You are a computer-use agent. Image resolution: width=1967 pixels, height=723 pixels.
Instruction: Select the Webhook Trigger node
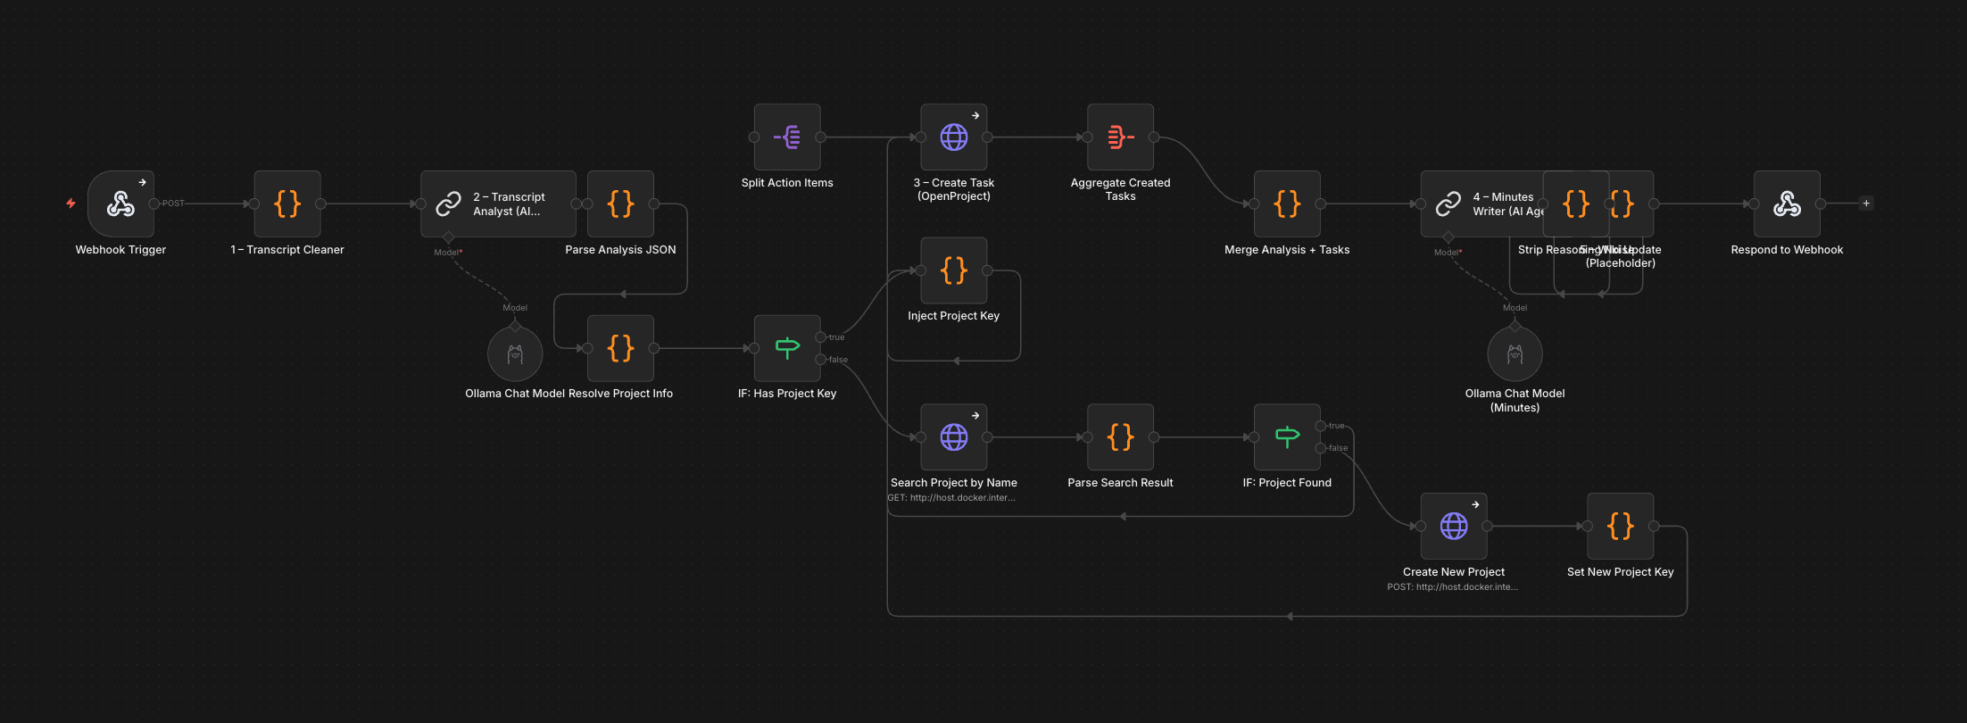point(120,204)
